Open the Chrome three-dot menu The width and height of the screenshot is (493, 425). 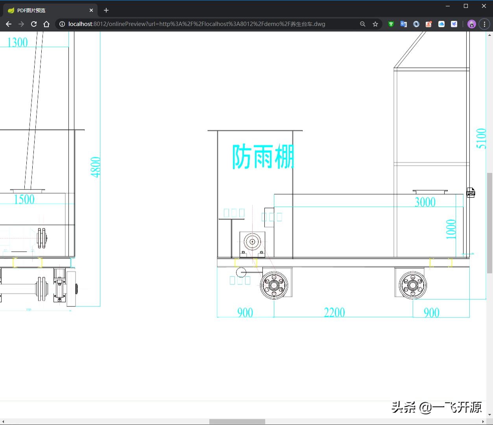484,24
